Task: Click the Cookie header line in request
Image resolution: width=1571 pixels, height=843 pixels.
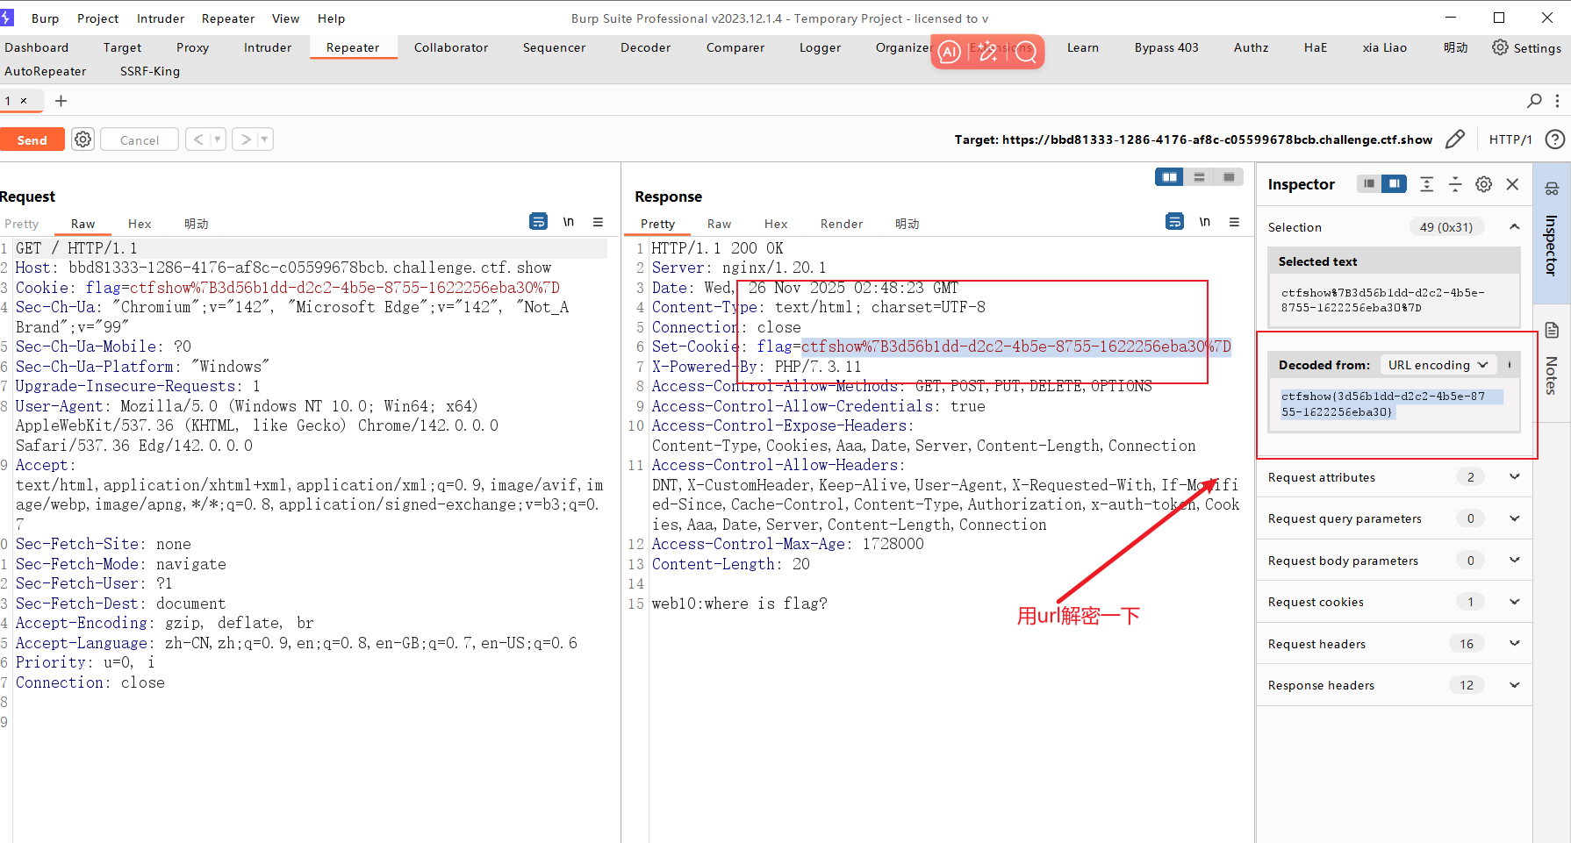Action: tap(288, 288)
